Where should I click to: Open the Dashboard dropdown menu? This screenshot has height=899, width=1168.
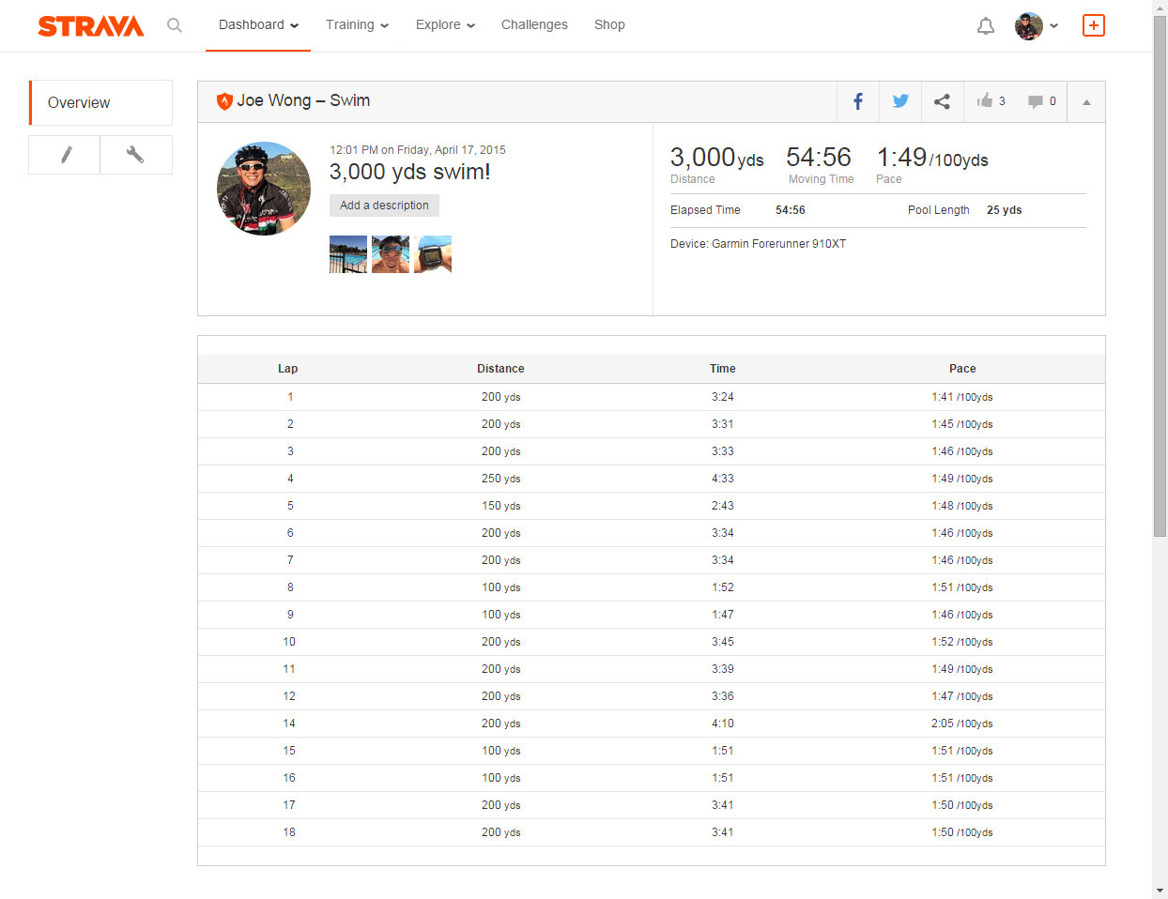pyautogui.click(x=258, y=25)
